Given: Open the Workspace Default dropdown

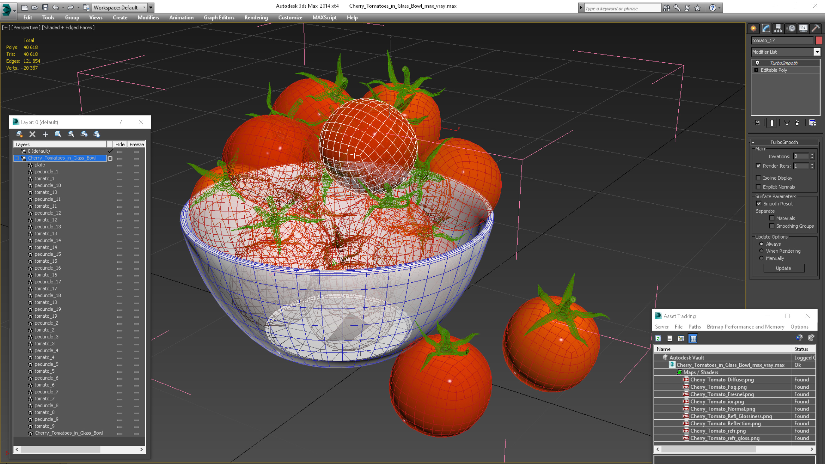Looking at the screenshot, I should pos(119,7).
